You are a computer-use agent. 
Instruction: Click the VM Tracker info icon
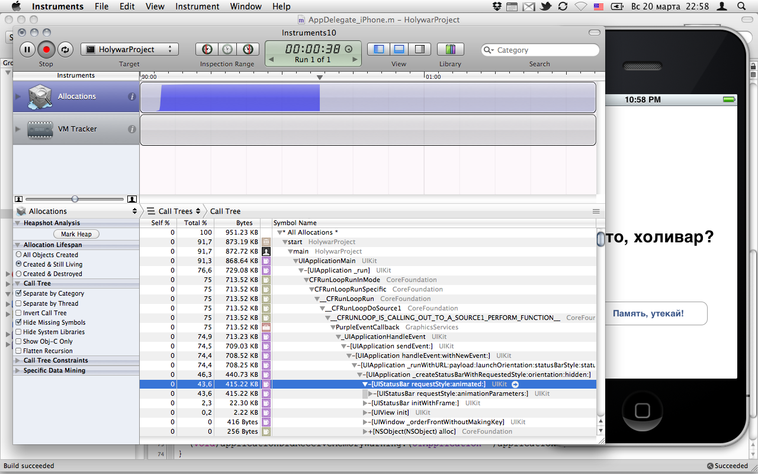click(x=132, y=129)
